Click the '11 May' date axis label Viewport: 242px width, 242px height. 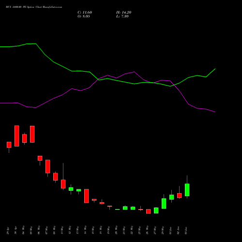point(62,230)
